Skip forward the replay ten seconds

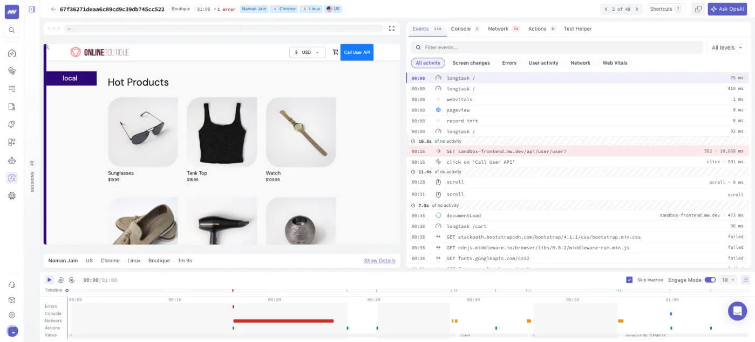coord(71,280)
